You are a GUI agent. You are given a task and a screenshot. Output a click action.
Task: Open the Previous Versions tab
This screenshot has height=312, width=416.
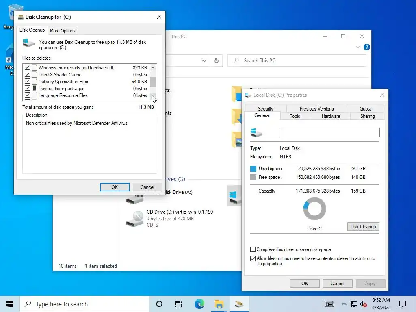coord(316,109)
